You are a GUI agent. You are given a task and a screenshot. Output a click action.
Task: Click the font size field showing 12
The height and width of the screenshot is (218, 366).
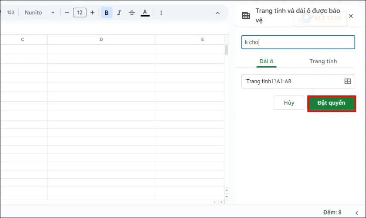80,13
